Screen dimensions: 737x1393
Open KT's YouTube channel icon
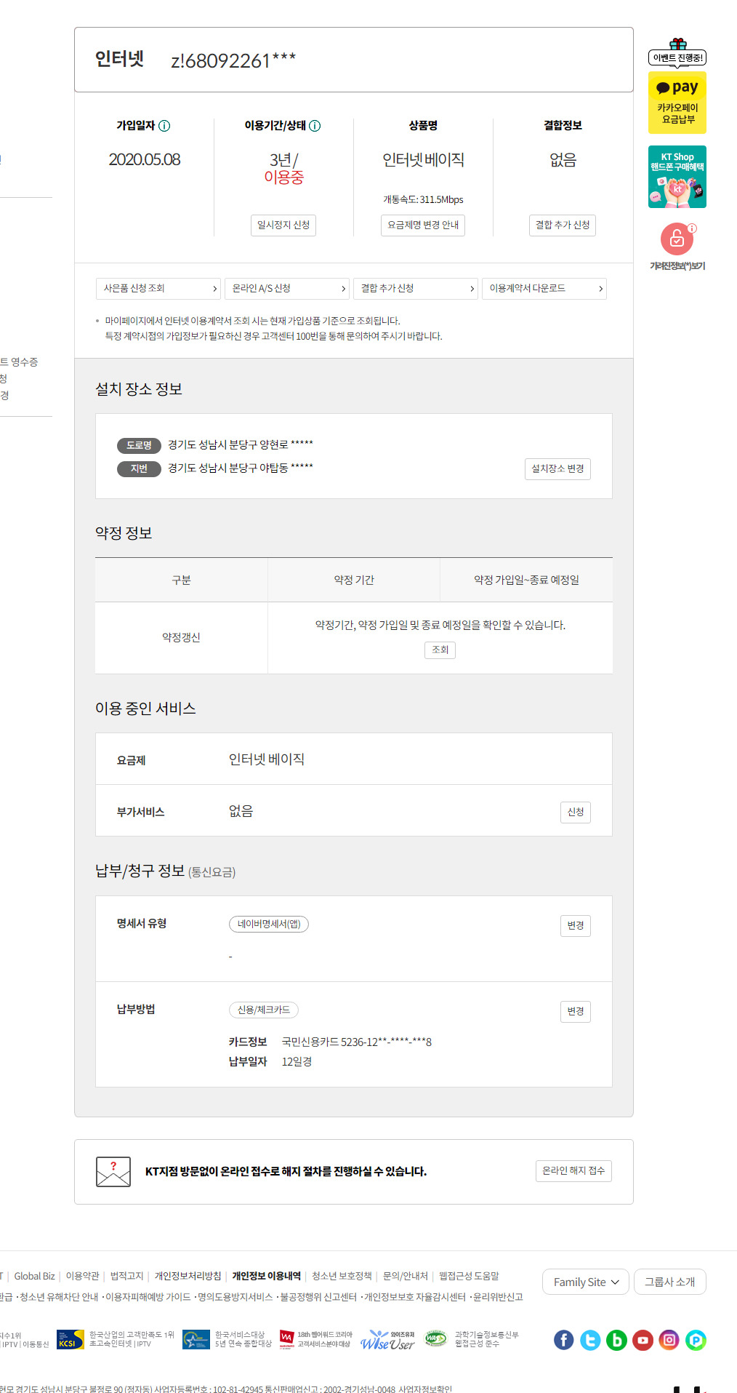643,1340
